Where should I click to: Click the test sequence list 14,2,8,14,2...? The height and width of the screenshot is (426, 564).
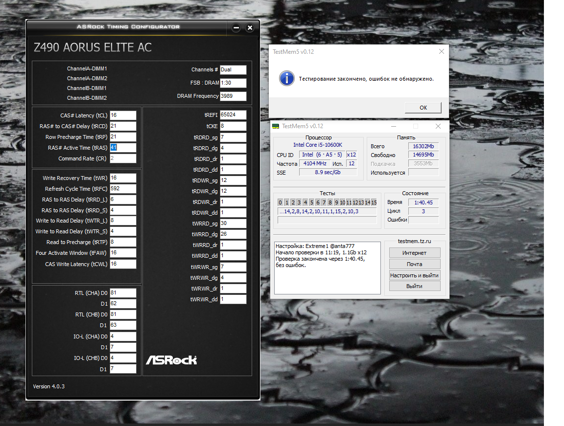[327, 212]
